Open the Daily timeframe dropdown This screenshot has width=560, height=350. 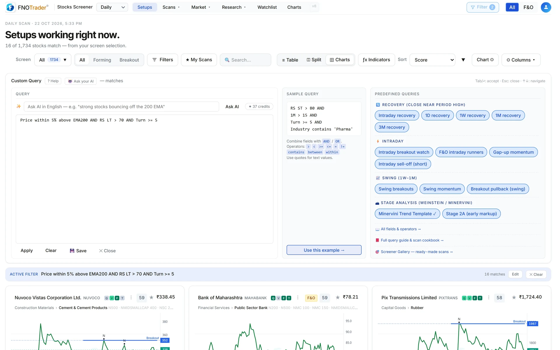point(112,7)
